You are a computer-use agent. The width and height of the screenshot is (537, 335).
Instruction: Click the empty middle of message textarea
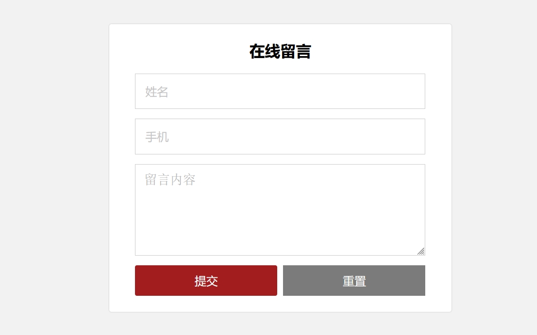pos(280,215)
